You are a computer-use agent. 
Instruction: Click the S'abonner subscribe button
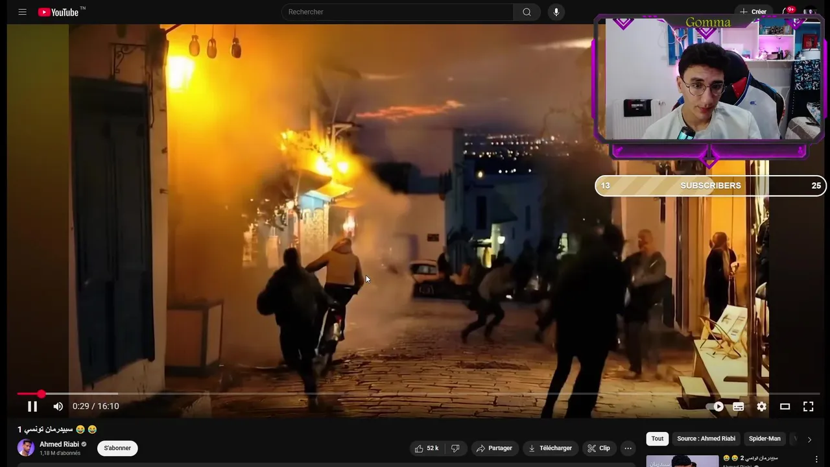[117, 448]
